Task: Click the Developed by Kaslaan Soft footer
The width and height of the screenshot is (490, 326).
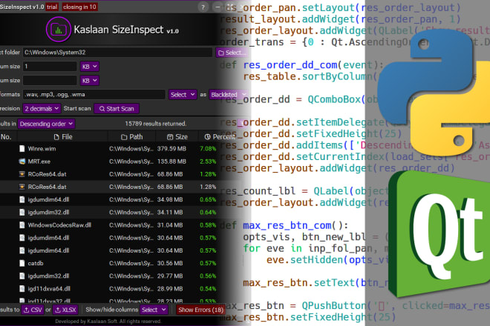Action: pos(108,322)
